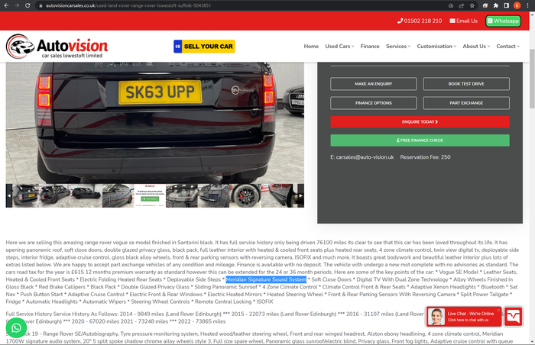
Task: Click the Email Us link
Action: (x=463, y=21)
